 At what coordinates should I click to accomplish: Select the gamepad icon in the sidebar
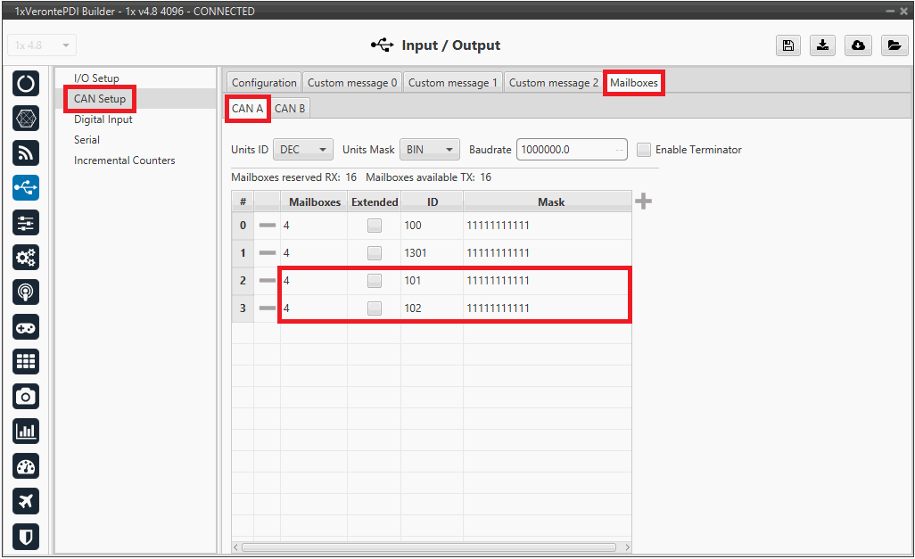(27, 327)
